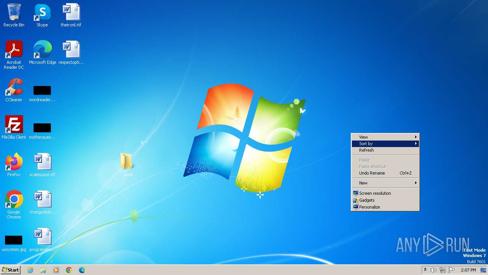Select the wordreader... file icon
The width and height of the screenshot is (488, 275).
(x=42, y=93)
